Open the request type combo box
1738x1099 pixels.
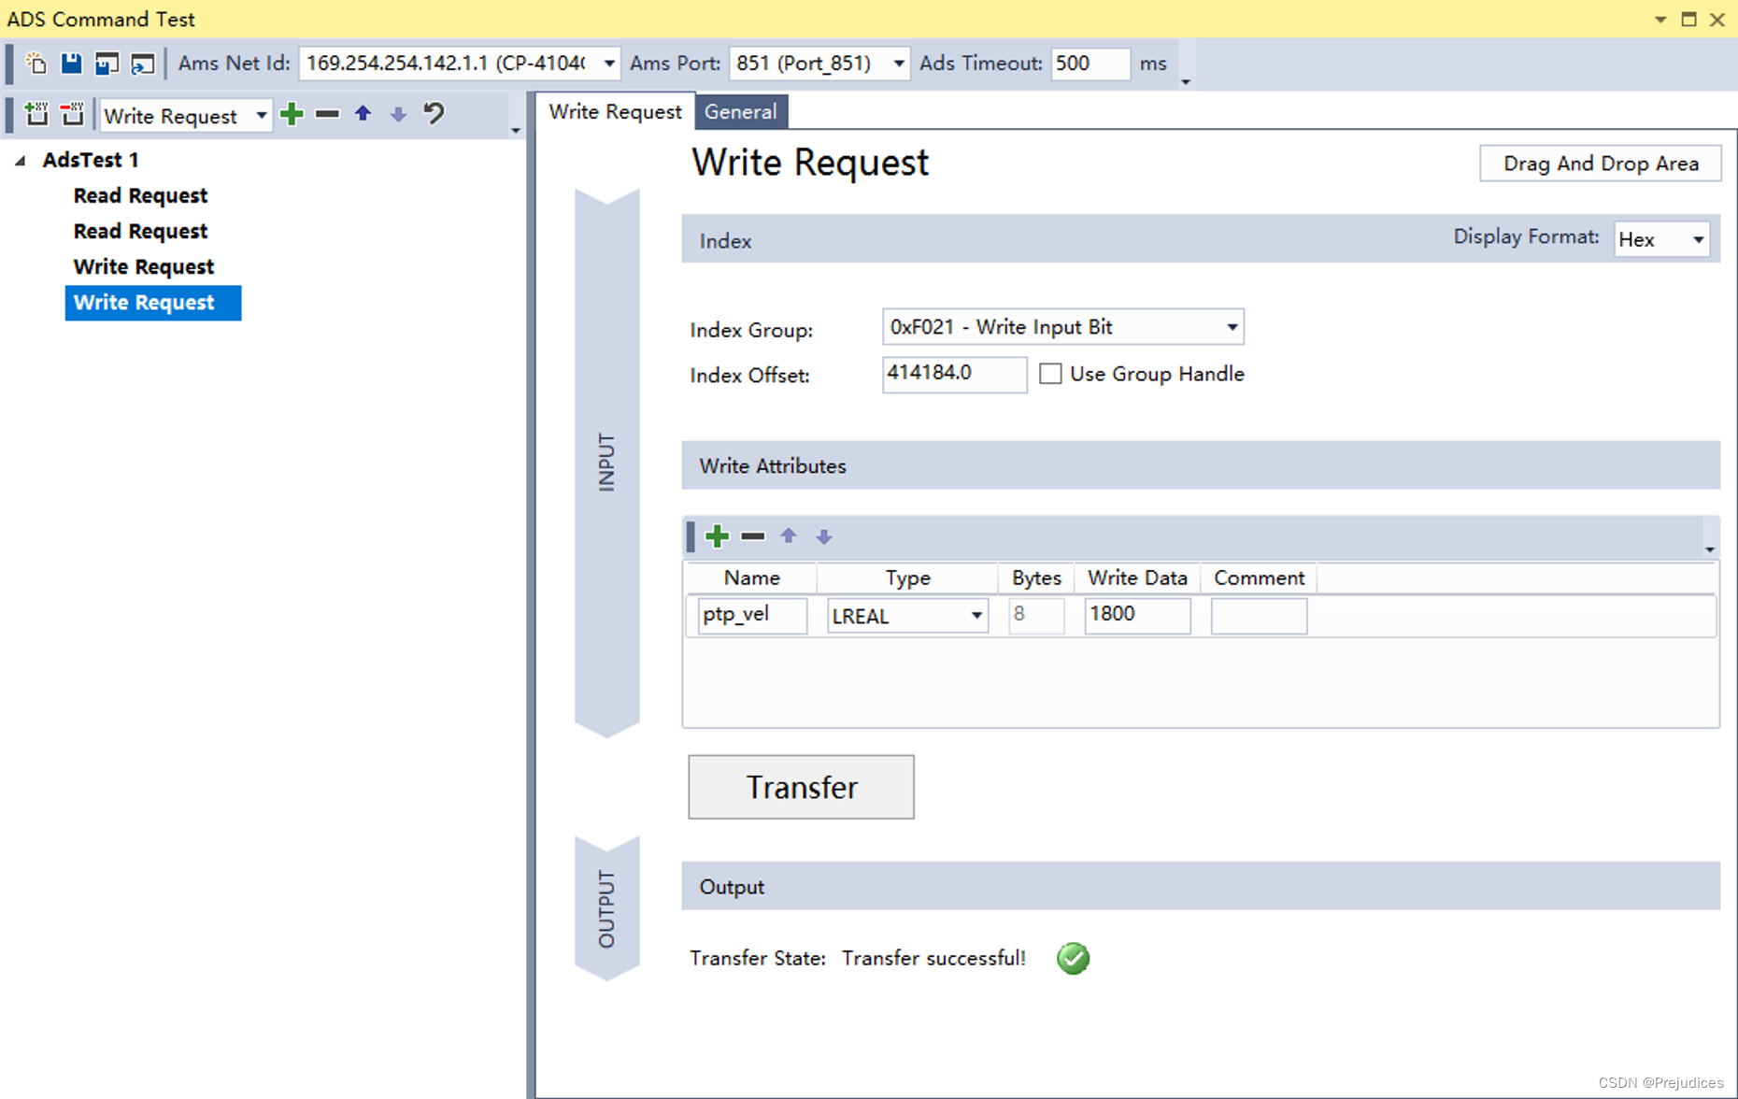click(x=186, y=116)
